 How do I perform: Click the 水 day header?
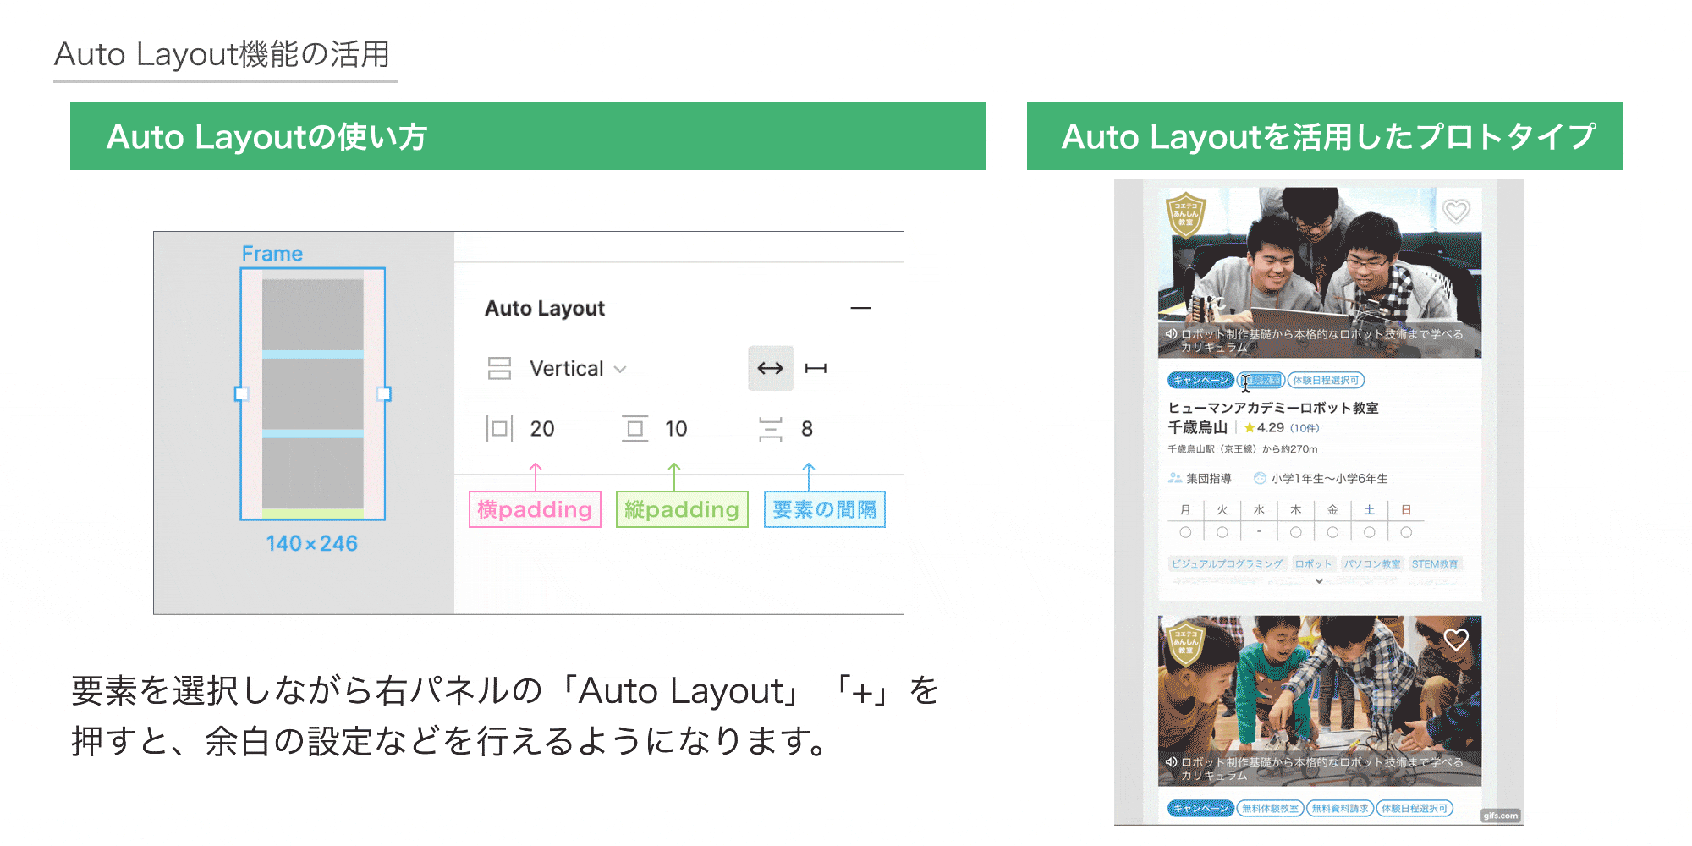(1259, 510)
